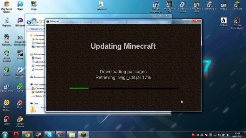Screen dimensions: 246x138
Task: Click the red antivirus tray icon
Action: (x=193, y=135)
